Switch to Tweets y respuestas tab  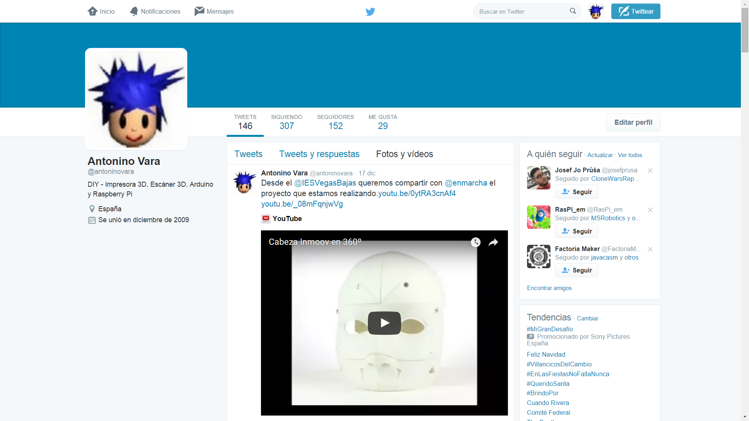(319, 154)
